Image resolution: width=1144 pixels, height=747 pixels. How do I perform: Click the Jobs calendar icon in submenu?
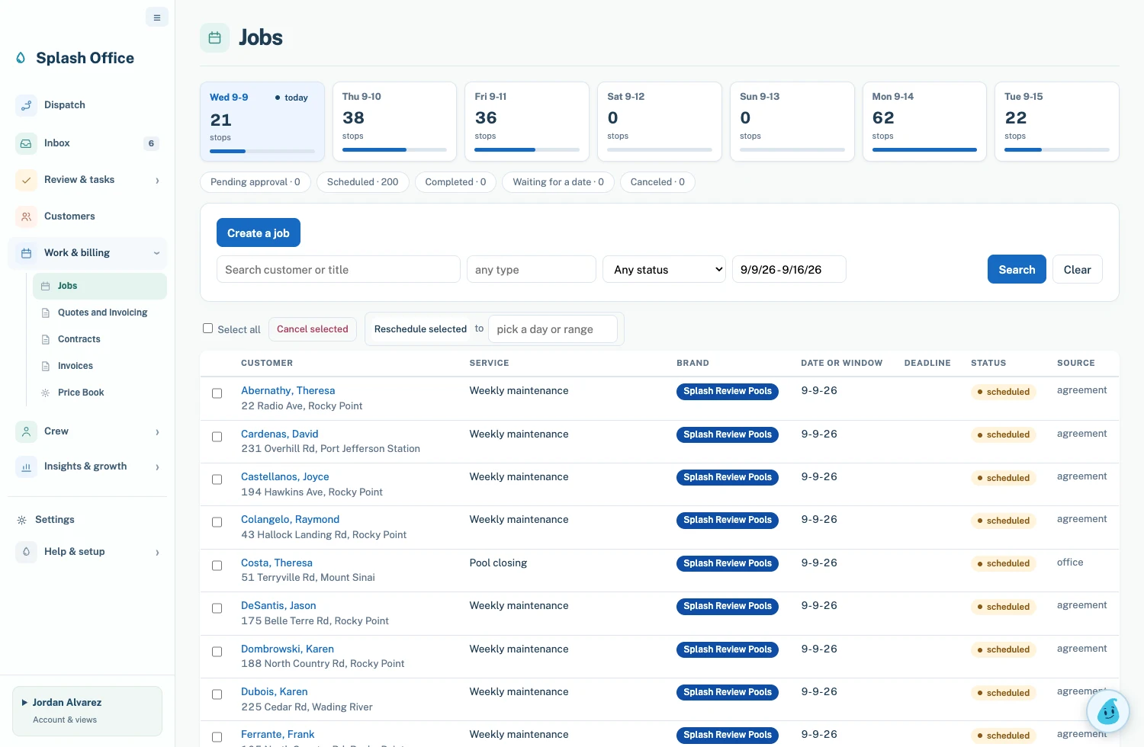pos(45,286)
